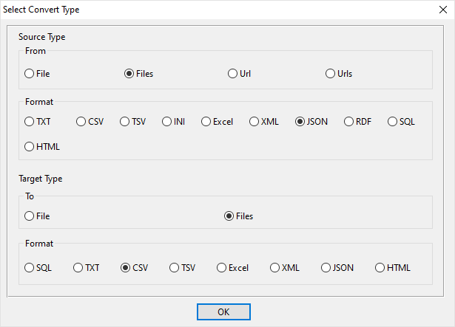Choose TXT as the target format

78,268
